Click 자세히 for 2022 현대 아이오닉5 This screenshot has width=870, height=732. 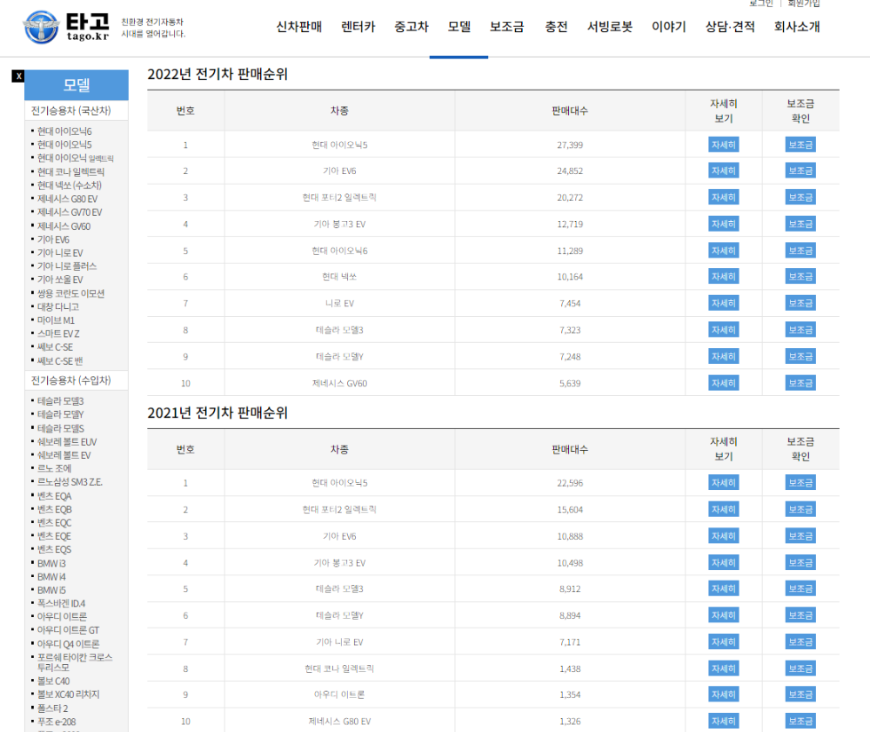724,144
